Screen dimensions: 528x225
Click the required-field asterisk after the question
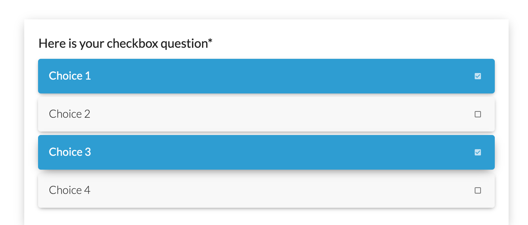pos(210,42)
